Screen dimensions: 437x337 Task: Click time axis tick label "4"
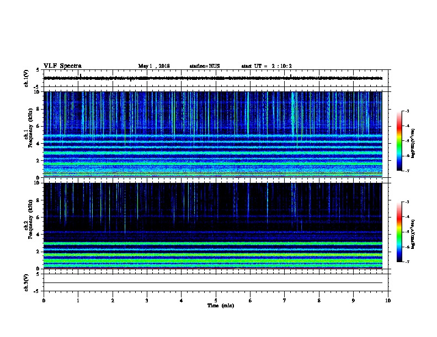coord(182,301)
